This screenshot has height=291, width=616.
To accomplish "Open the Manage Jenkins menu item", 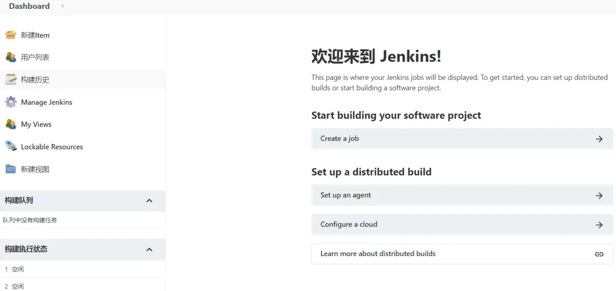I will (47, 102).
